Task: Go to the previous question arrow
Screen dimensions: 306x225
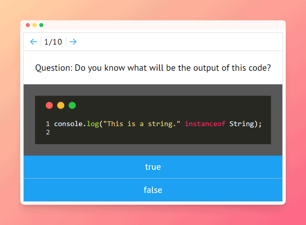Action: (34, 42)
